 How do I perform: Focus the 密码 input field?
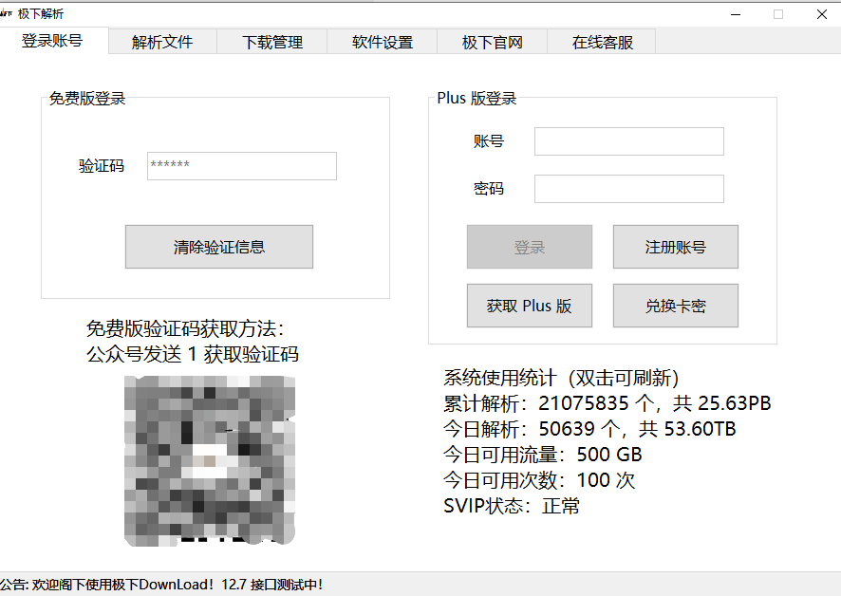(x=629, y=189)
